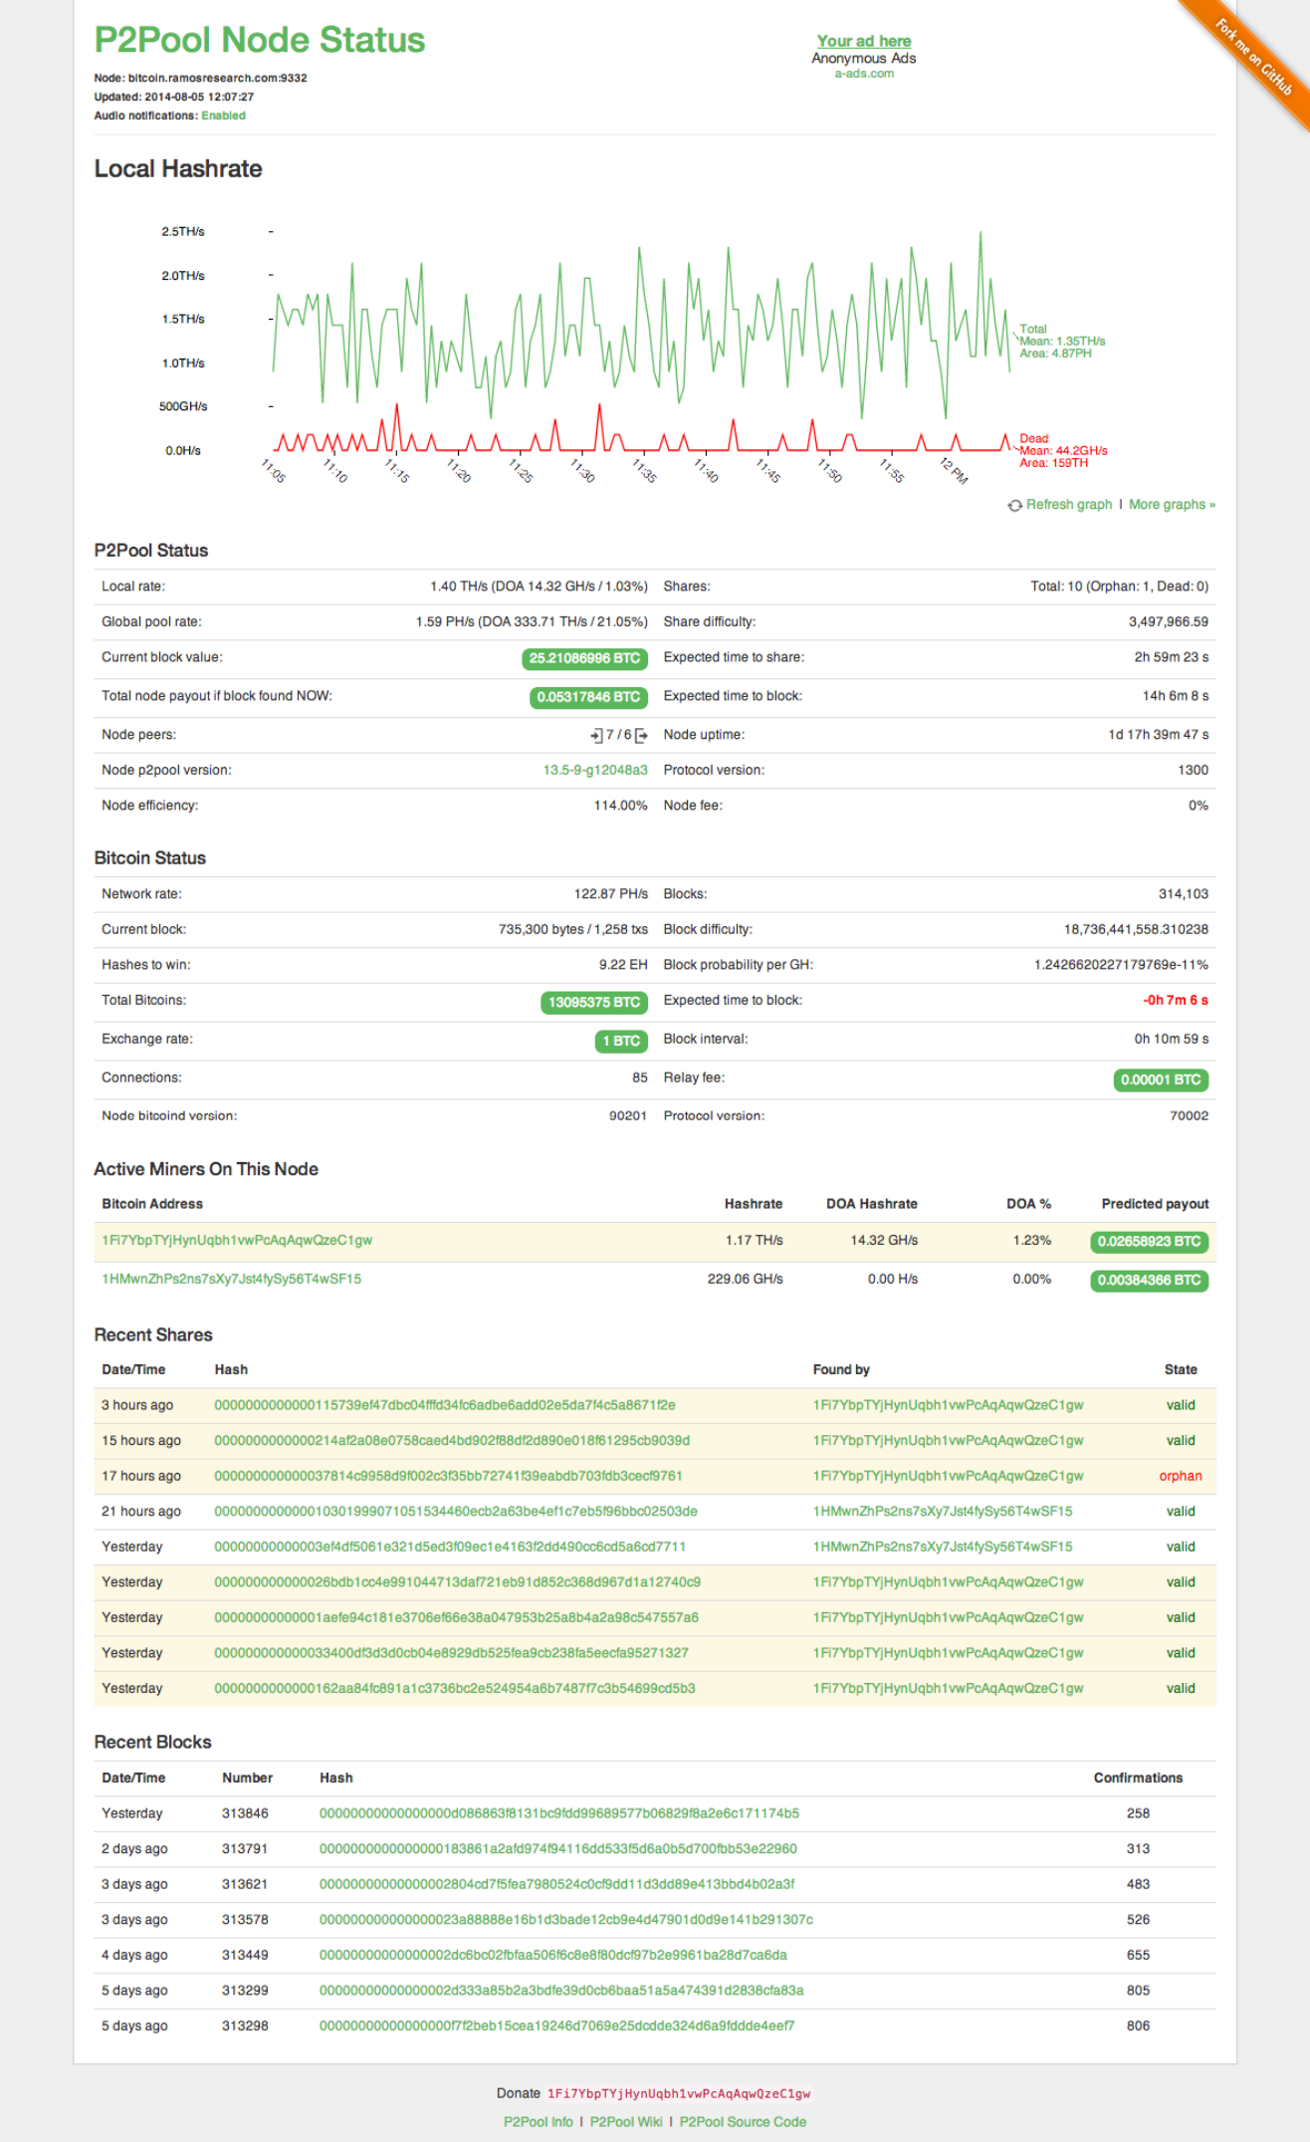Open block 313578 hash link
Viewport: 1310px width, 2142px height.
[566, 1920]
